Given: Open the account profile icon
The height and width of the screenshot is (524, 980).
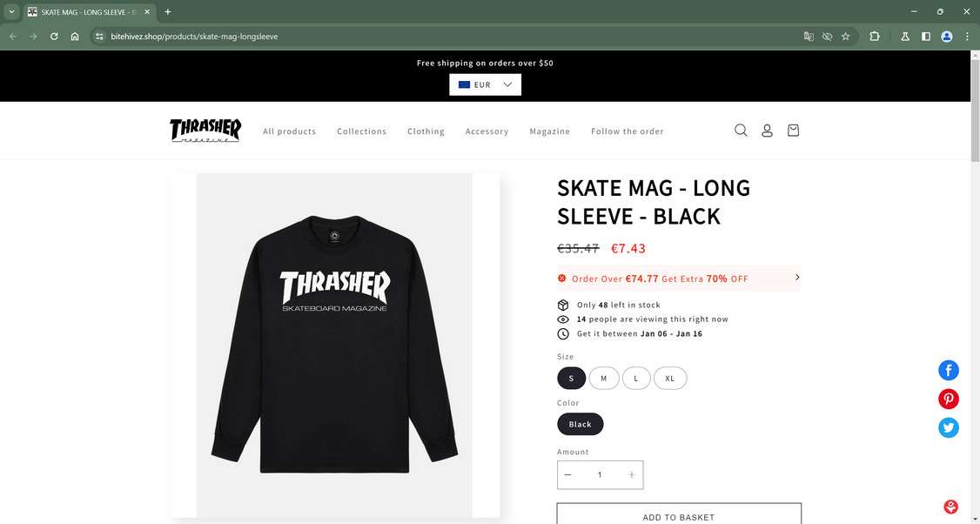Looking at the screenshot, I should (767, 130).
